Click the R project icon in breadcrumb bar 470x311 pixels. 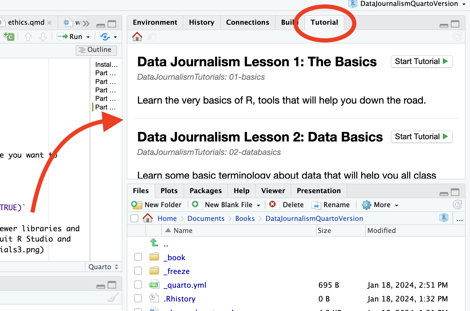coord(444,218)
